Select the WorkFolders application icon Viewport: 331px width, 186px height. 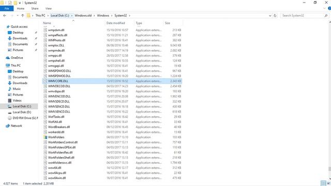tap(45, 137)
